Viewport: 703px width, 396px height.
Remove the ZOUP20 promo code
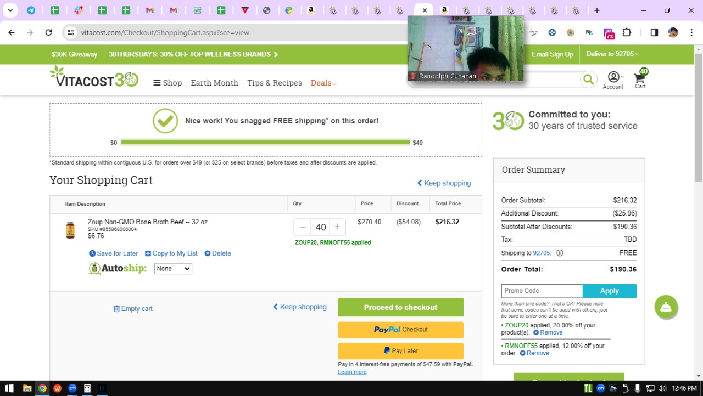tap(548, 332)
